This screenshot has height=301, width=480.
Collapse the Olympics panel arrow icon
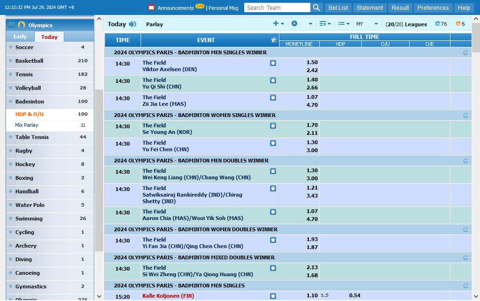coord(12,25)
